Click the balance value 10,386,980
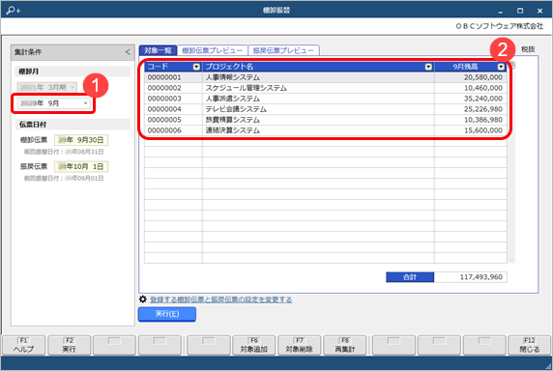This screenshot has width=553, height=371. pyautogui.click(x=482, y=120)
